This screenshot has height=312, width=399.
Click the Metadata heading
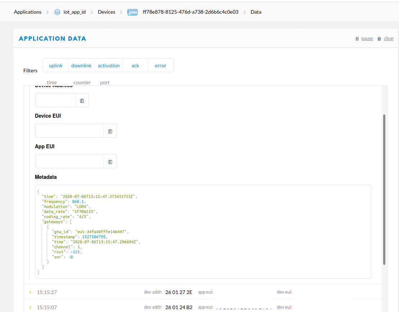coord(46,177)
